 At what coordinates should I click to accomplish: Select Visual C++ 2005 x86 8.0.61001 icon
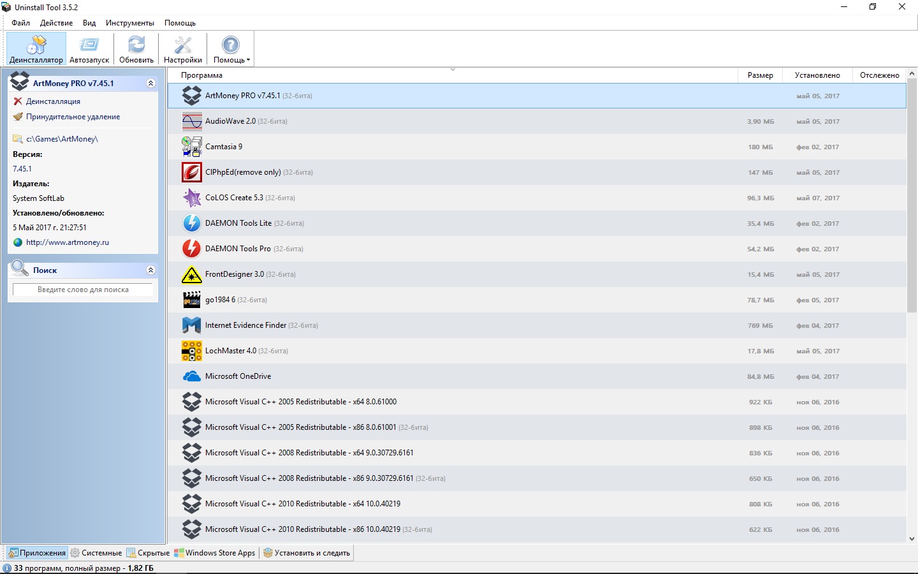click(x=192, y=427)
